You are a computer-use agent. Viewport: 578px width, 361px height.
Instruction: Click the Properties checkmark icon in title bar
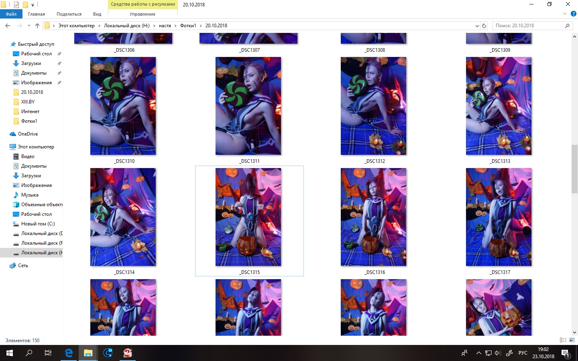16,5
